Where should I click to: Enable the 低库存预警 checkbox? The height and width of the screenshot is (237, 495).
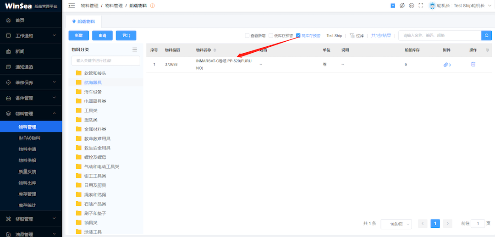coord(271,36)
